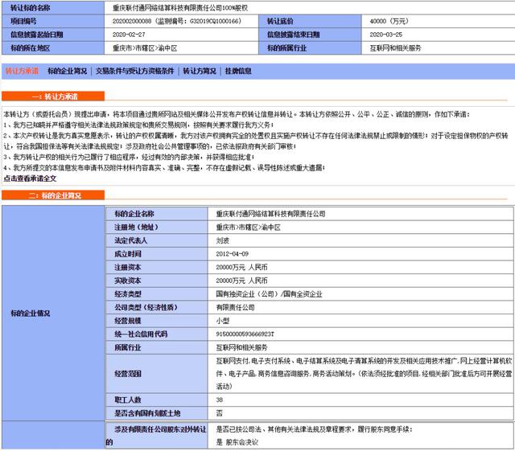Select the 一:转让方承诺 section header
Image resolution: width=515 pixels, height=451 pixels.
pyautogui.click(x=53, y=96)
